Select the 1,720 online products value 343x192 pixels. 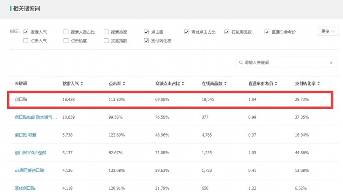coord(207,171)
